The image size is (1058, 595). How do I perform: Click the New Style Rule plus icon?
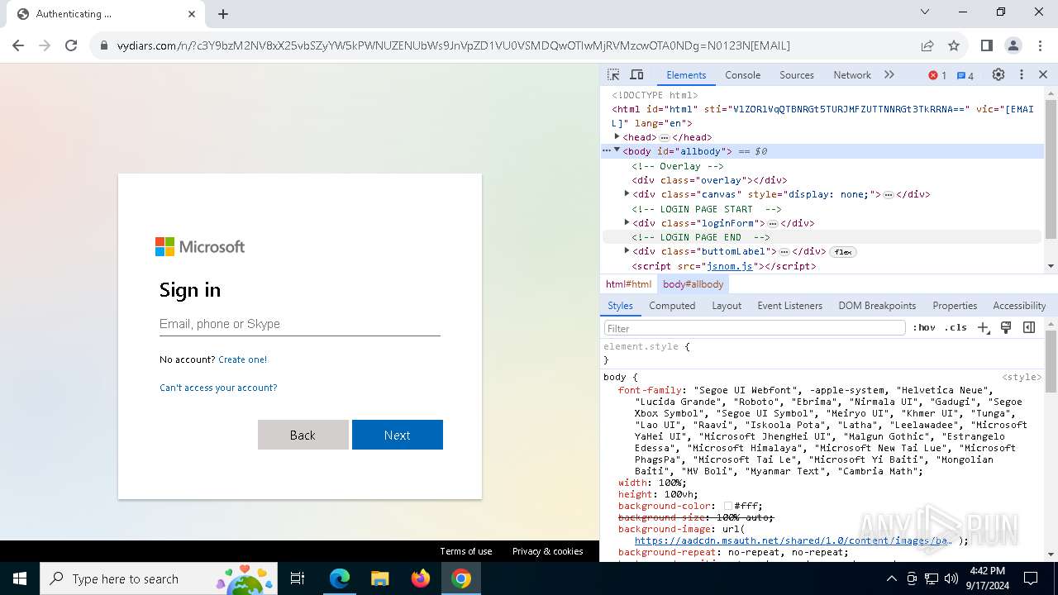(x=983, y=327)
